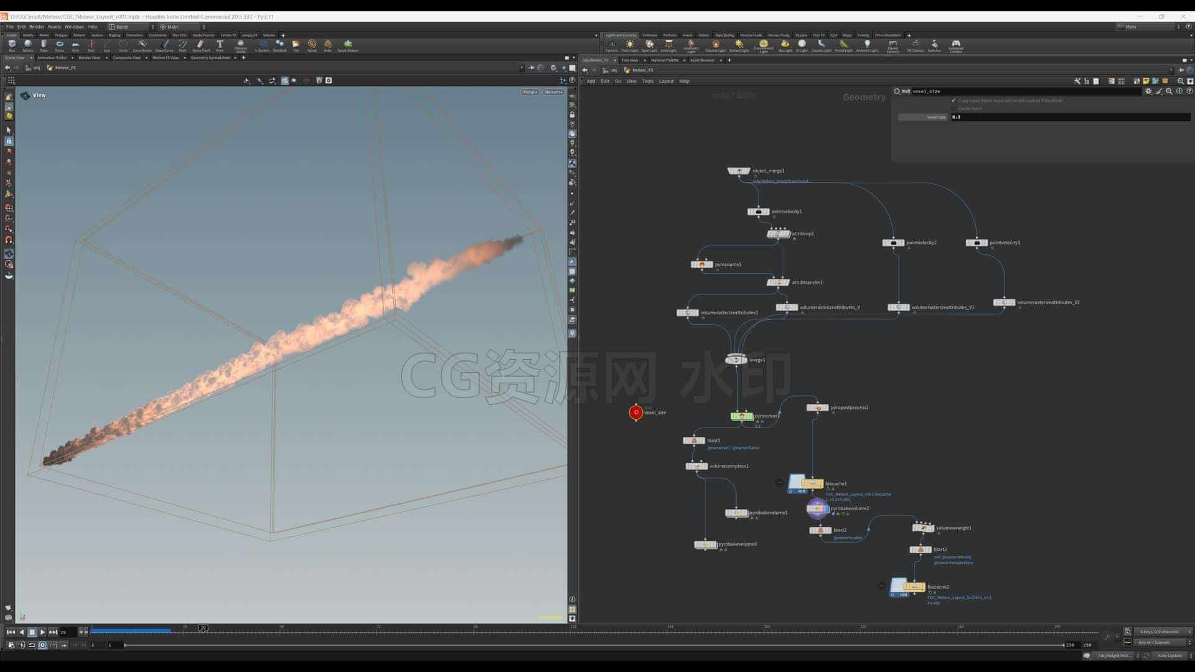Open the Render menu
The width and height of the screenshot is (1195, 672).
pos(37,27)
